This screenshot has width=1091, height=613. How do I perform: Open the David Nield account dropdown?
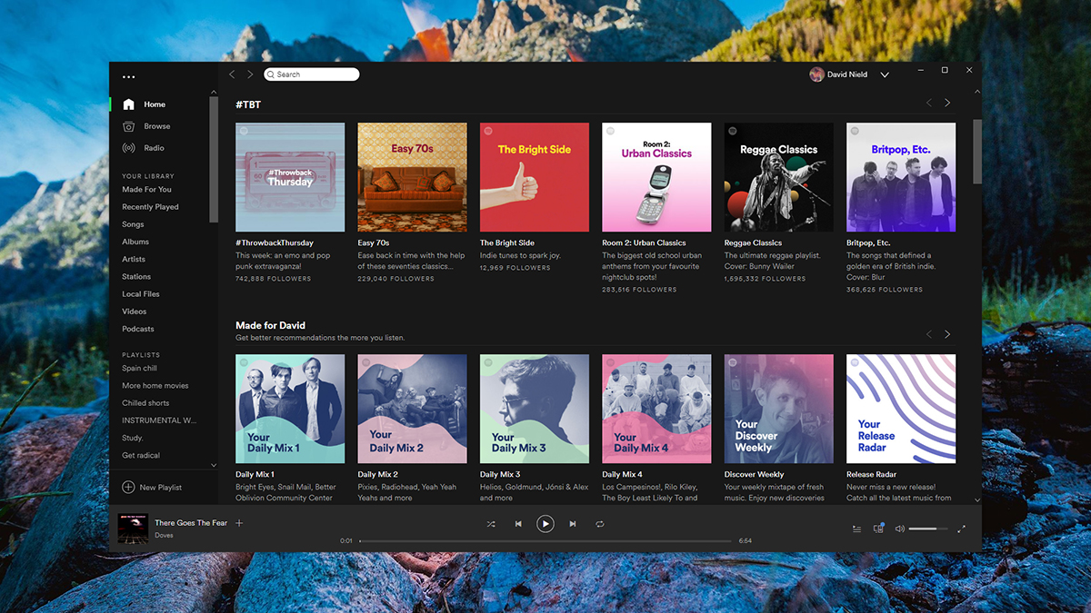885,74
